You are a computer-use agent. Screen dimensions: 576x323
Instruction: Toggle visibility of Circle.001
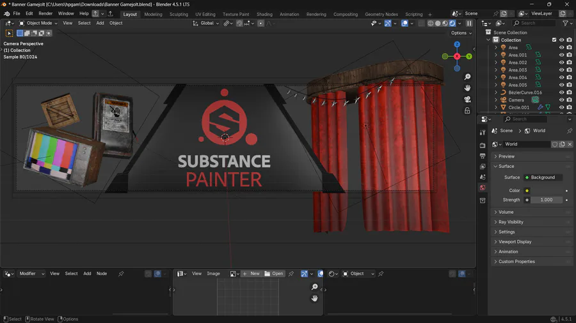561,107
